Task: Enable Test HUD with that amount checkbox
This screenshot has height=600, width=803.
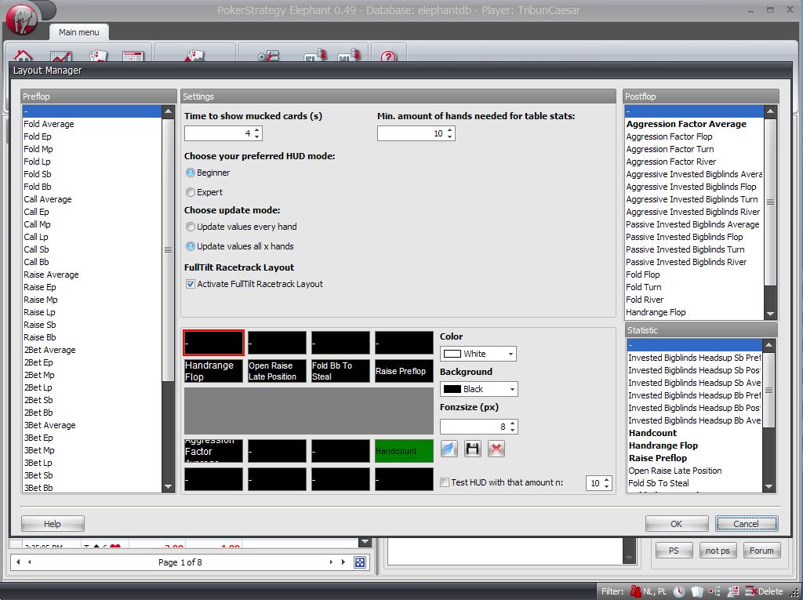Action: pyautogui.click(x=445, y=482)
